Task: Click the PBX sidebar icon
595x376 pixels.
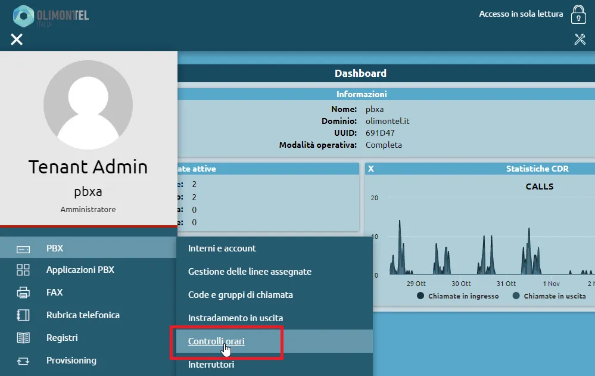Action: tap(23, 248)
